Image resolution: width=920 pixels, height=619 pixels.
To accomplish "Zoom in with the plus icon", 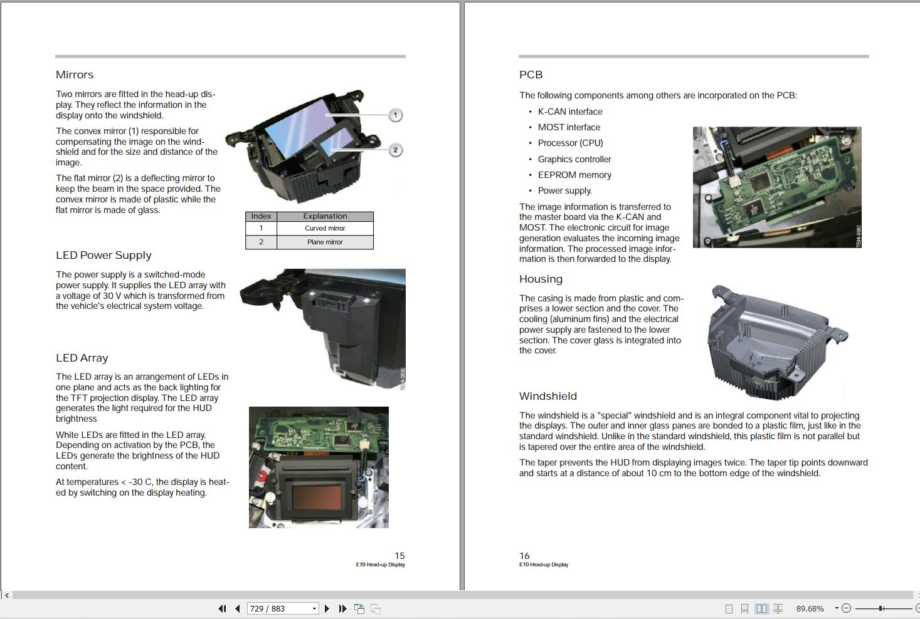I will point(917,608).
